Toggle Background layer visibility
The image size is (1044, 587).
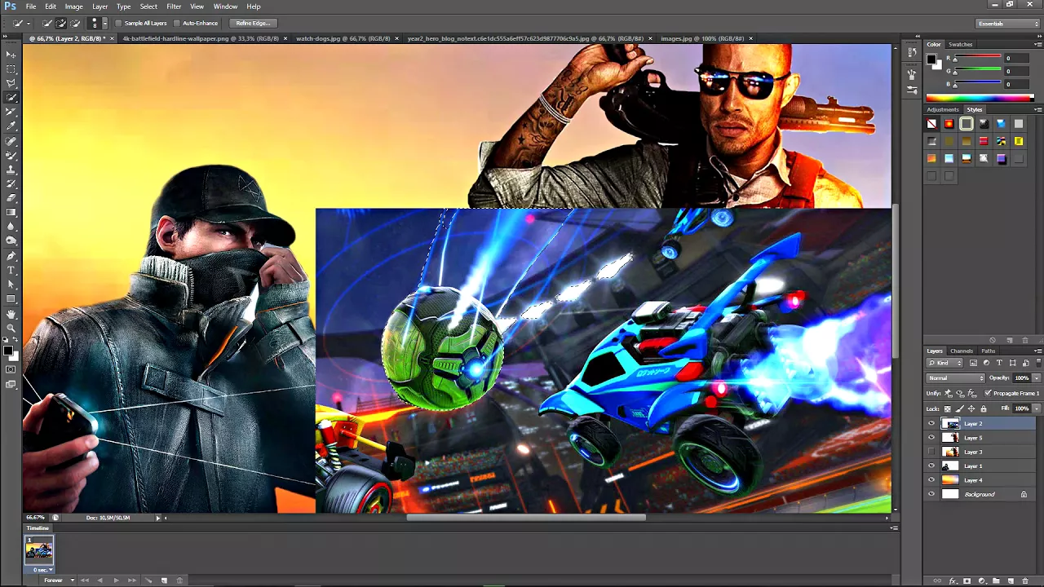[x=931, y=494]
